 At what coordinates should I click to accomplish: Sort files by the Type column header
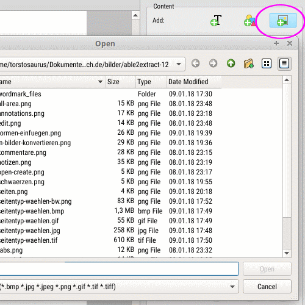point(151,82)
